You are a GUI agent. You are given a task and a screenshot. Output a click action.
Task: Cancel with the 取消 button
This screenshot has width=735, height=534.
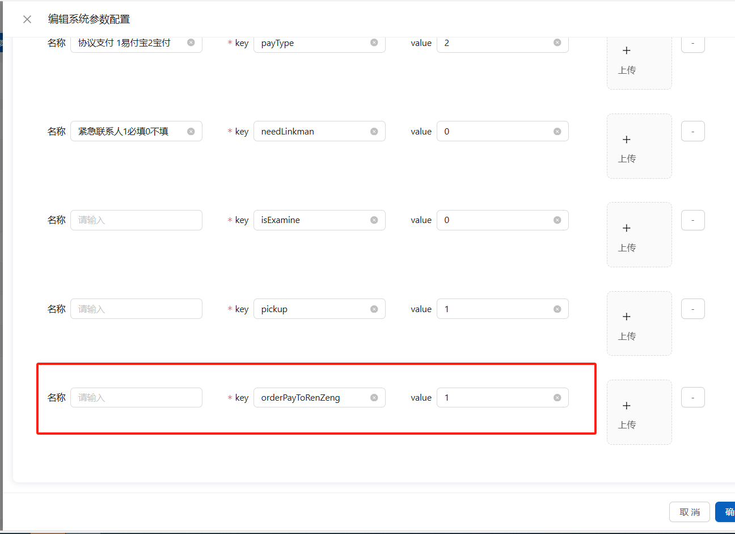pyautogui.click(x=690, y=512)
